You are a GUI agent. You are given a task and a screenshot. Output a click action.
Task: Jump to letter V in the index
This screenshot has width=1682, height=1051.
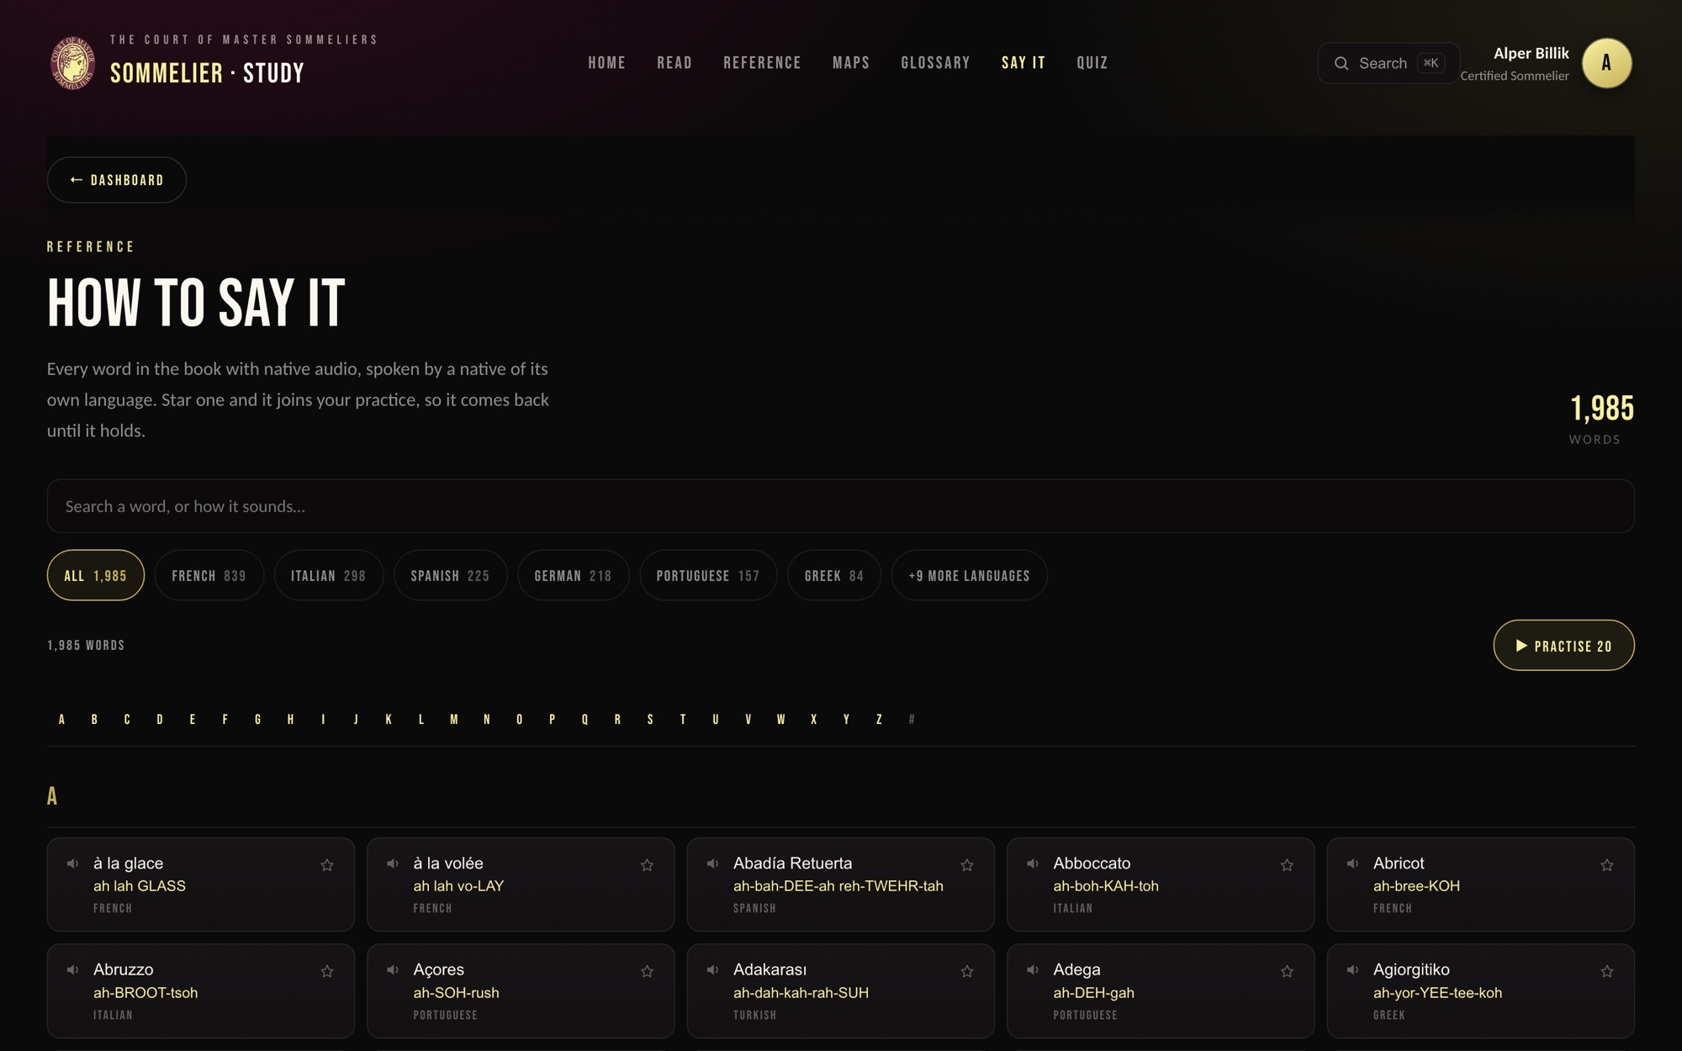pos(748,720)
